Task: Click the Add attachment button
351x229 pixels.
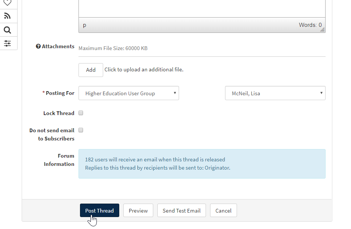Action: 91,70
